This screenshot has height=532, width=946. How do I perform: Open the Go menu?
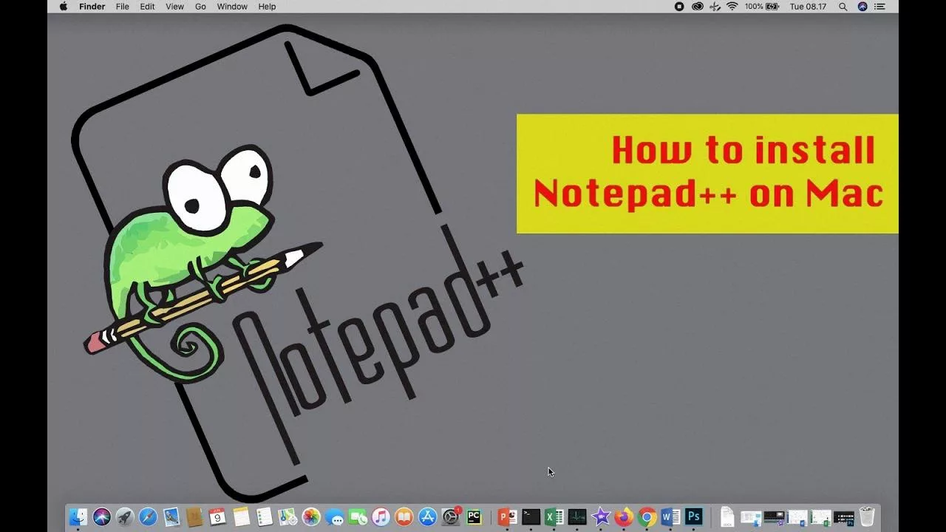coord(200,7)
